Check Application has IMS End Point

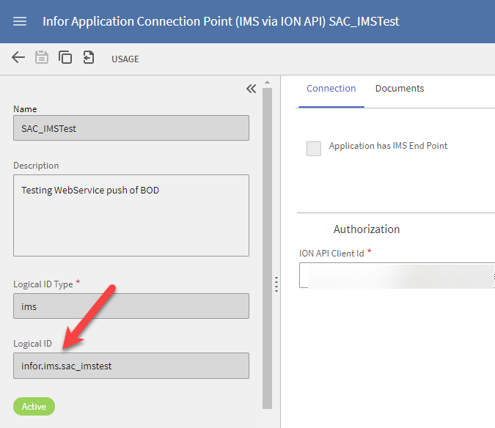pyautogui.click(x=314, y=148)
